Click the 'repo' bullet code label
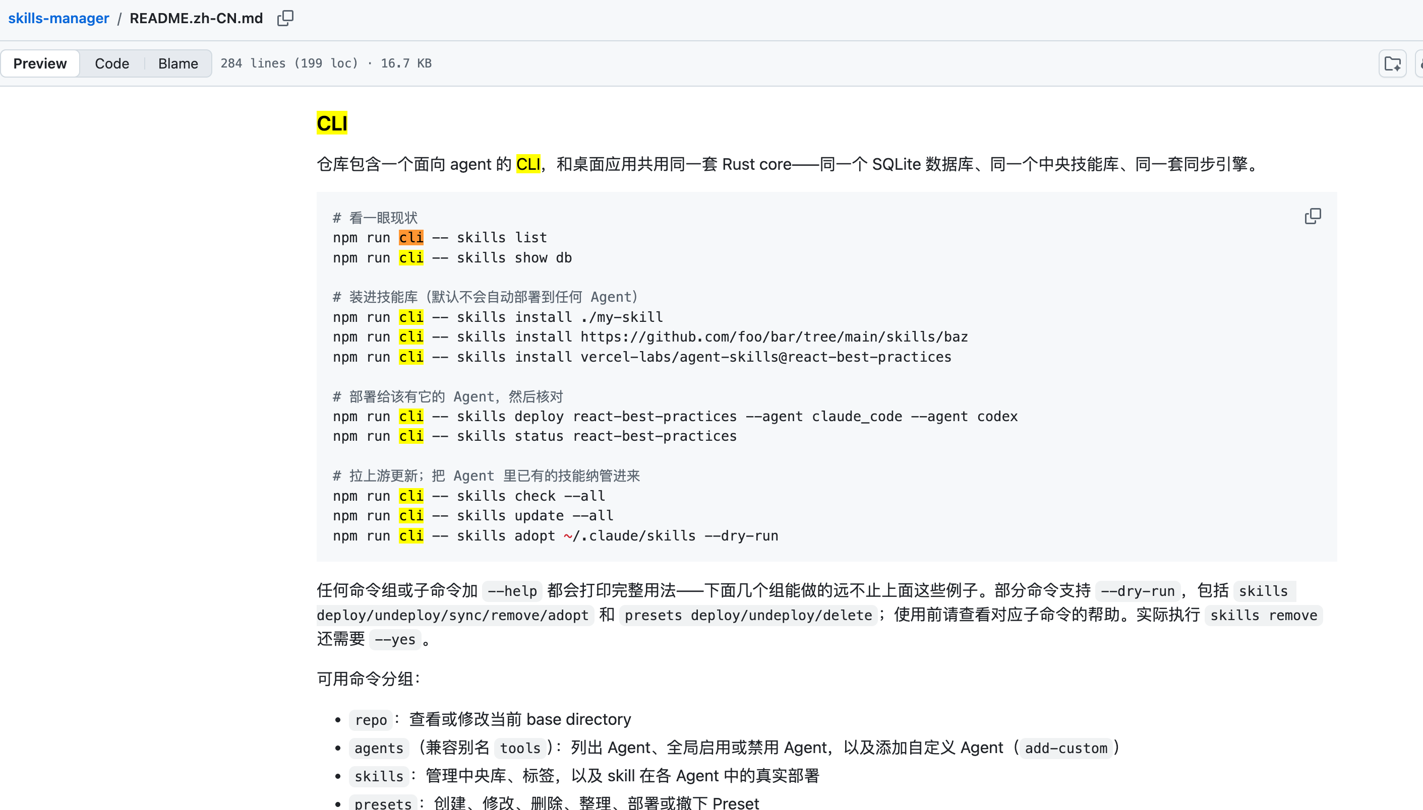The image size is (1423, 810). coord(371,720)
